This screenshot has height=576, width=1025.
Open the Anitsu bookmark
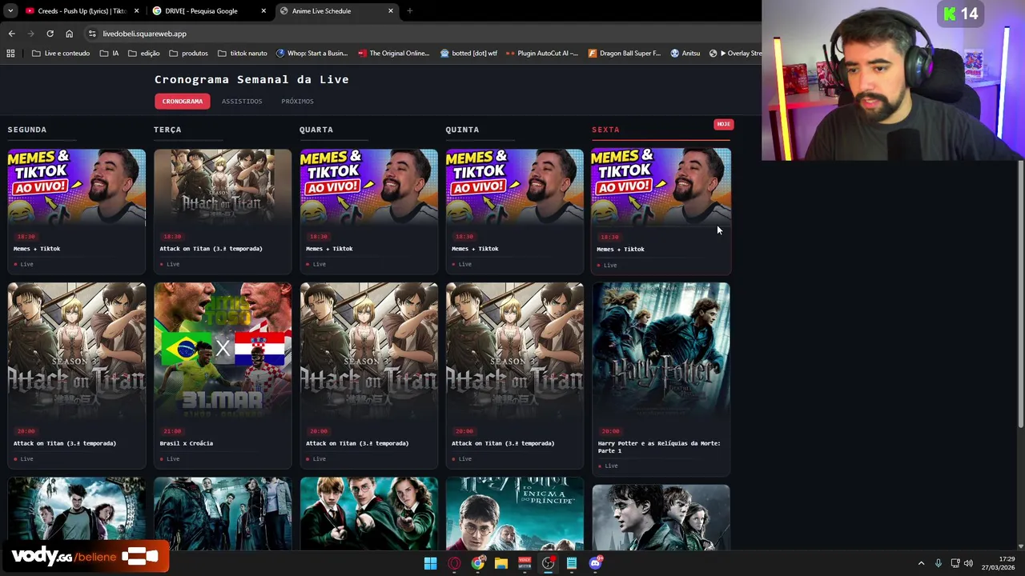click(685, 54)
